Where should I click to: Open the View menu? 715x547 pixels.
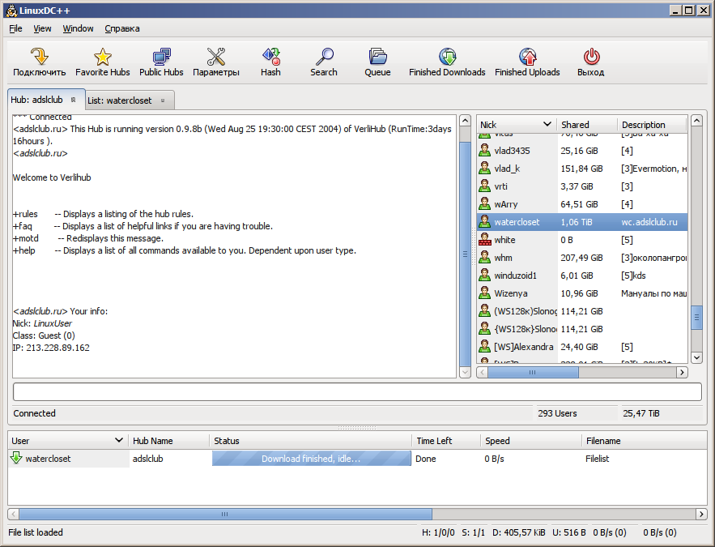42,28
